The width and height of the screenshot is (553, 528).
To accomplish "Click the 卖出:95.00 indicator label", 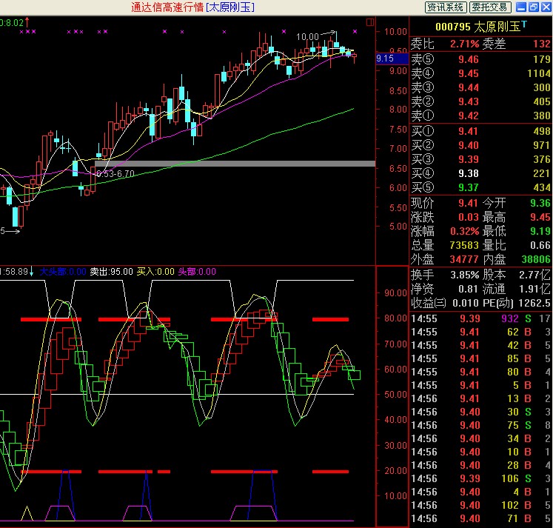I will click(112, 272).
